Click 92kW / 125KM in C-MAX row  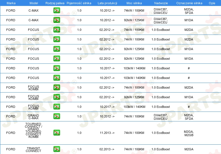click(134, 20)
